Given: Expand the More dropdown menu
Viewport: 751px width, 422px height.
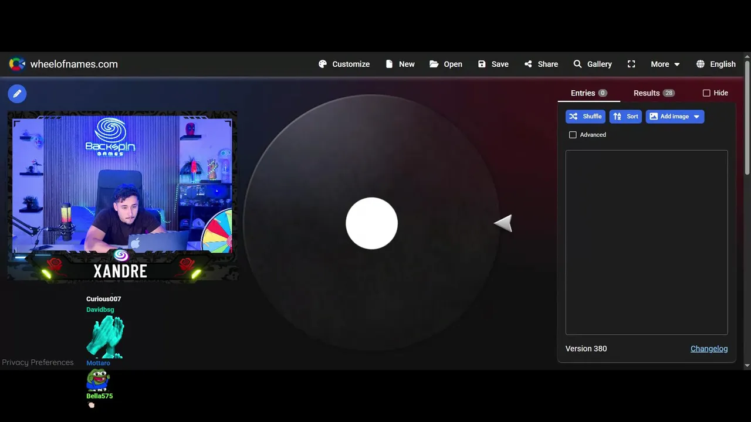Looking at the screenshot, I should tap(665, 64).
